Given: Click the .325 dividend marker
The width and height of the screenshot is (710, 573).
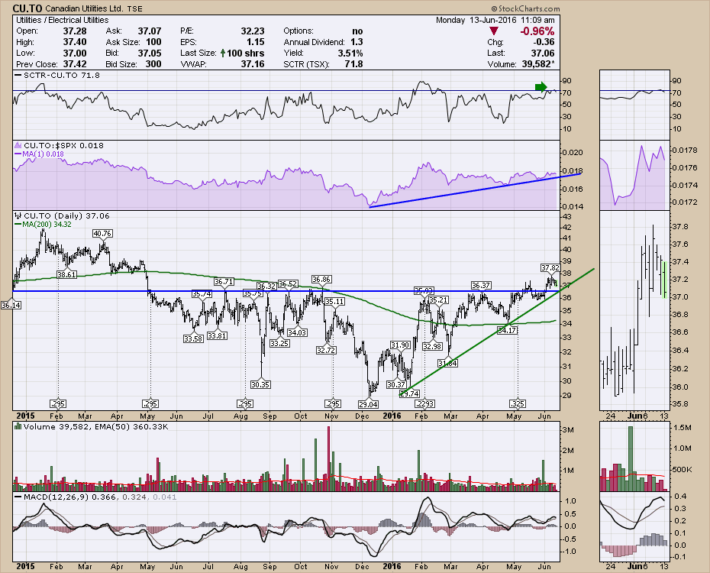Looking at the screenshot, I should click(x=517, y=403).
